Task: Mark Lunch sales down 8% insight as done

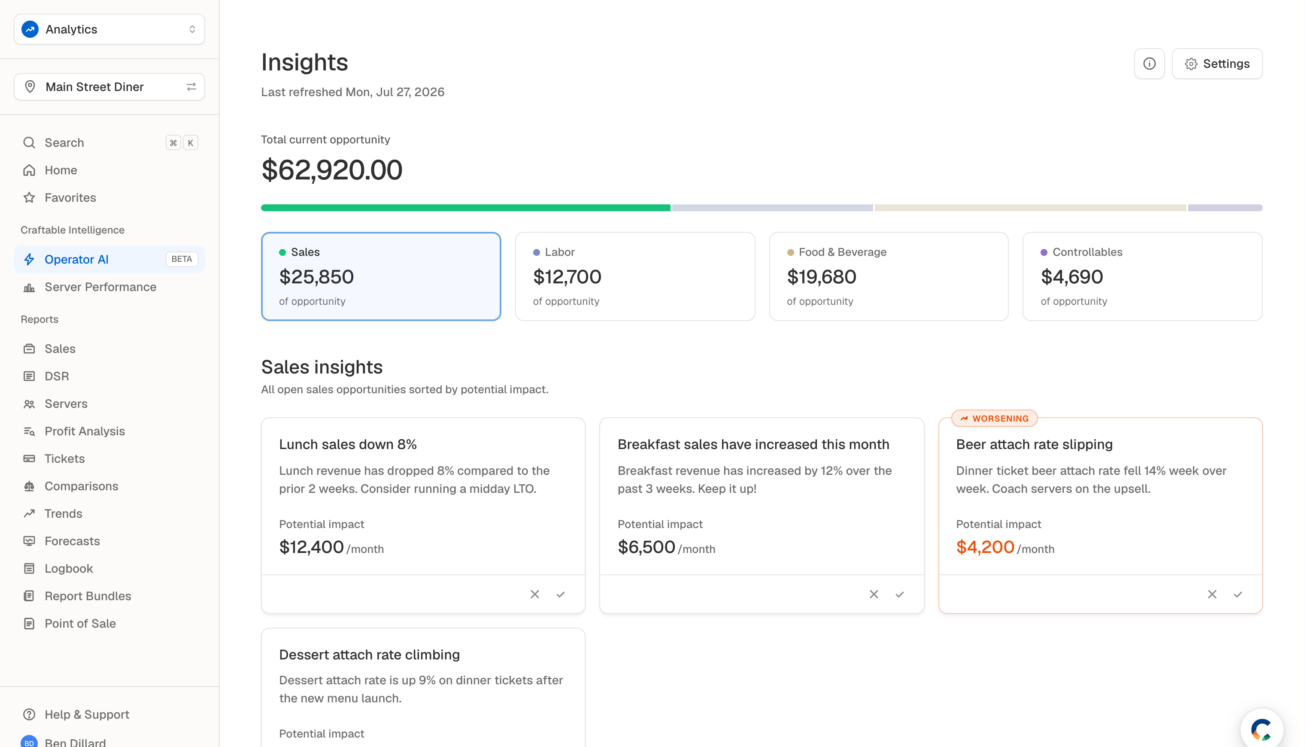Action: (x=561, y=594)
